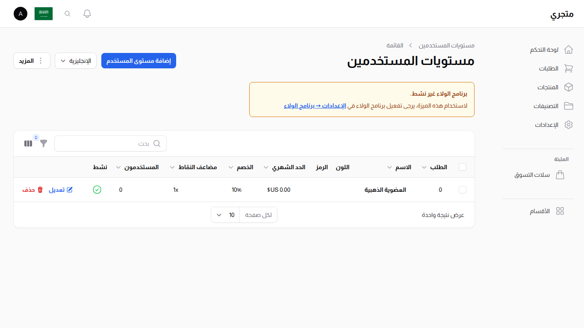This screenshot has width=584, height=328.
Task: Delete العضوية الذهبية using the trash icon
Action: pos(40,190)
